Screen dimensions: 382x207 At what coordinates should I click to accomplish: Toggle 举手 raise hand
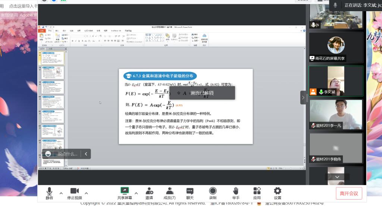236,194
